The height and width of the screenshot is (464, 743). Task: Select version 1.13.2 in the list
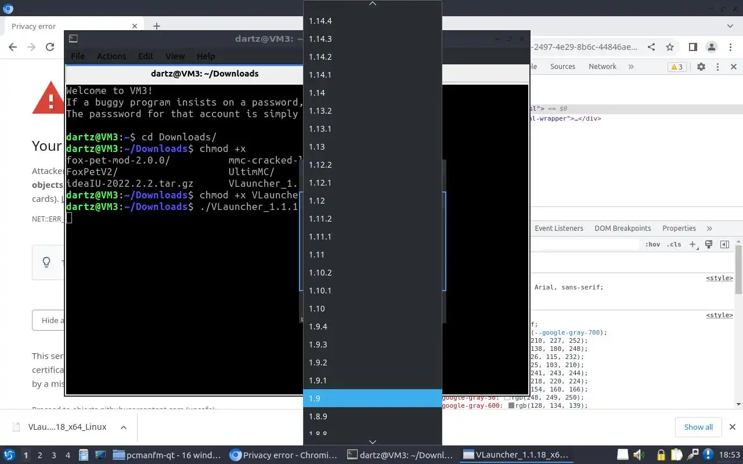click(x=372, y=111)
